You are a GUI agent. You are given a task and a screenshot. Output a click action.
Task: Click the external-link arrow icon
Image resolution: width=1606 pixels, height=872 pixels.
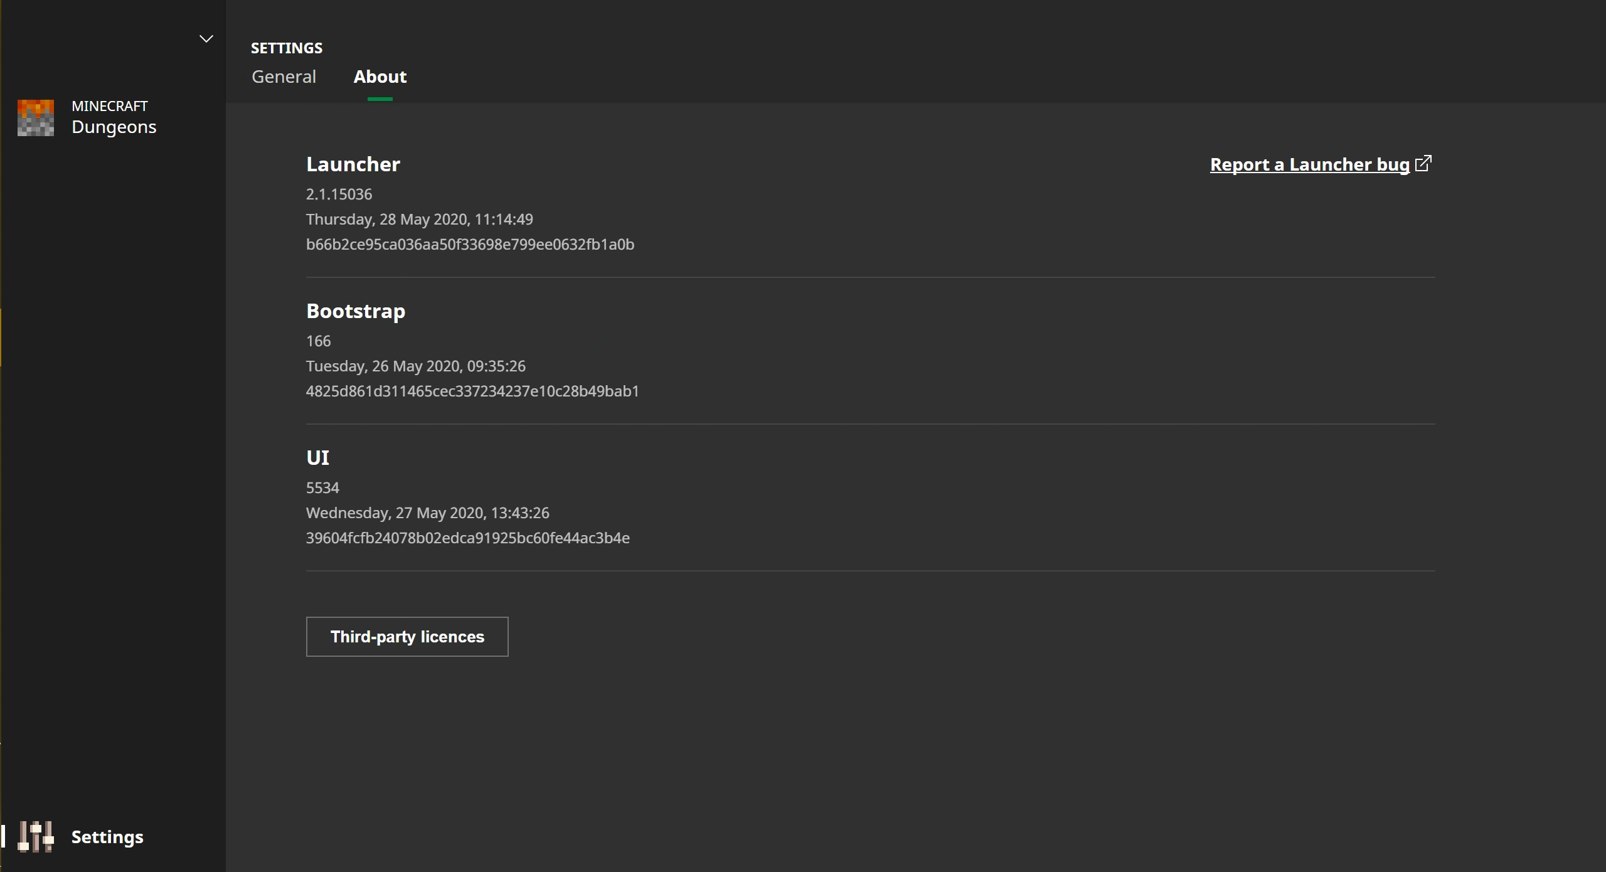click(1423, 163)
